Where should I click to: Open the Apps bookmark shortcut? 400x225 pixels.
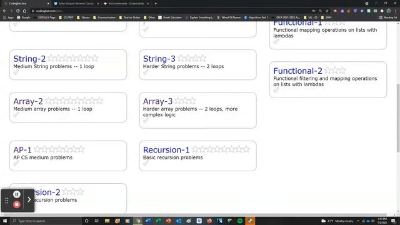pyautogui.click(x=8, y=17)
